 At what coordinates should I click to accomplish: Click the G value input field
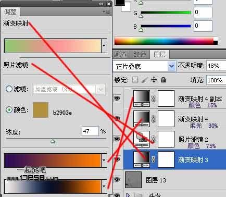tap(203, 13)
